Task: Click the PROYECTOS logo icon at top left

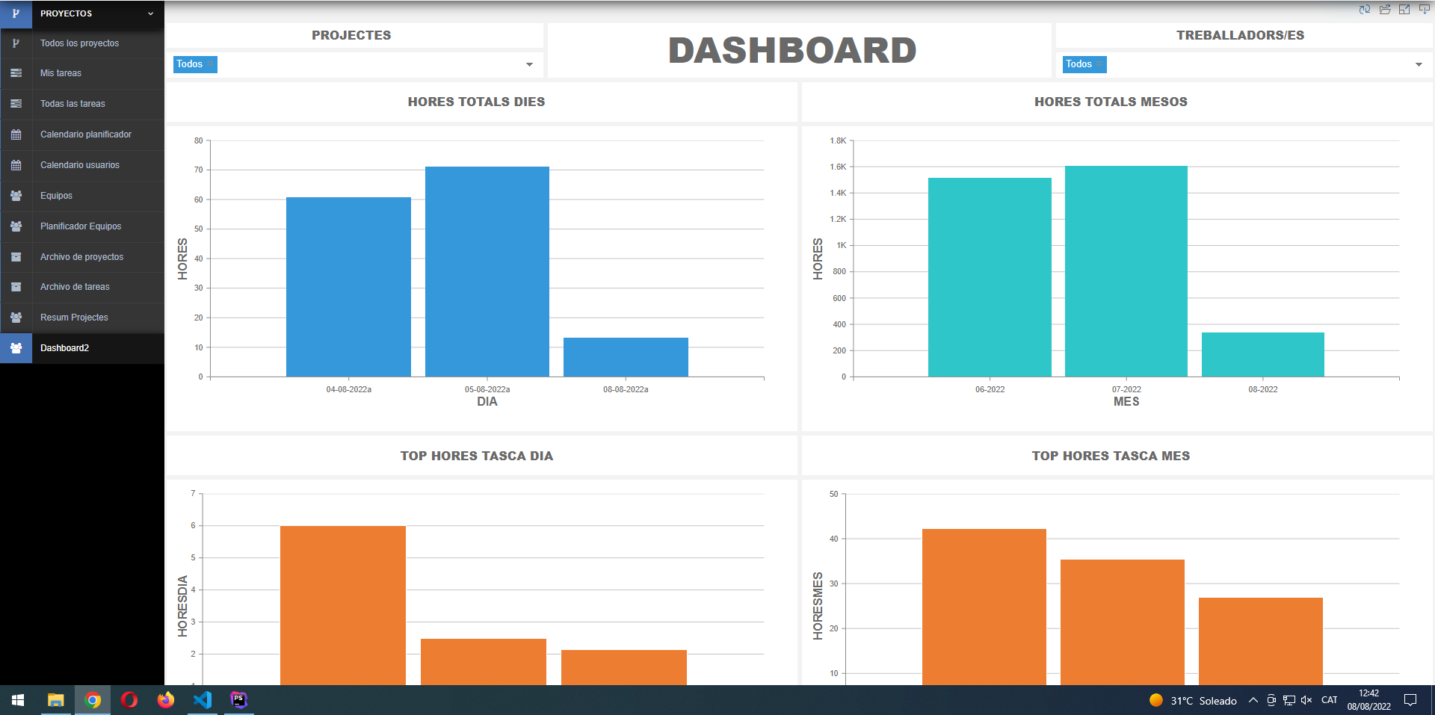Action: coord(16,13)
